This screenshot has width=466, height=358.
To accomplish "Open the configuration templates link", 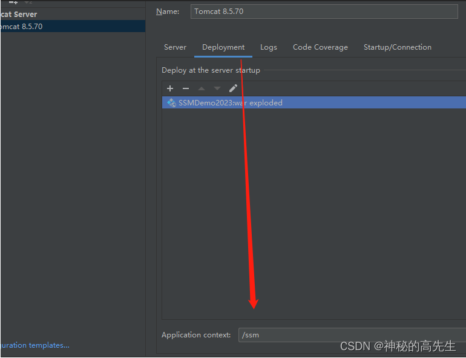I will coord(34,345).
